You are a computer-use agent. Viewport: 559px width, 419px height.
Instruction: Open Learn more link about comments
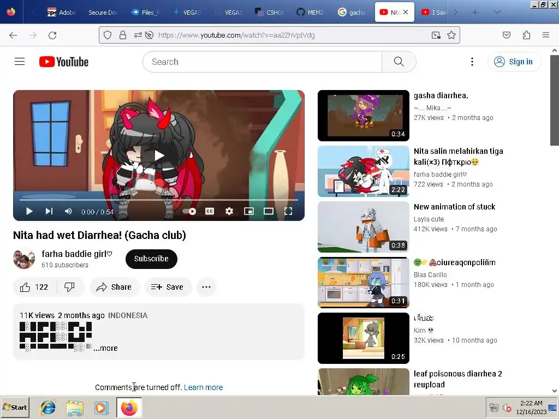pyautogui.click(x=203, y=388)
